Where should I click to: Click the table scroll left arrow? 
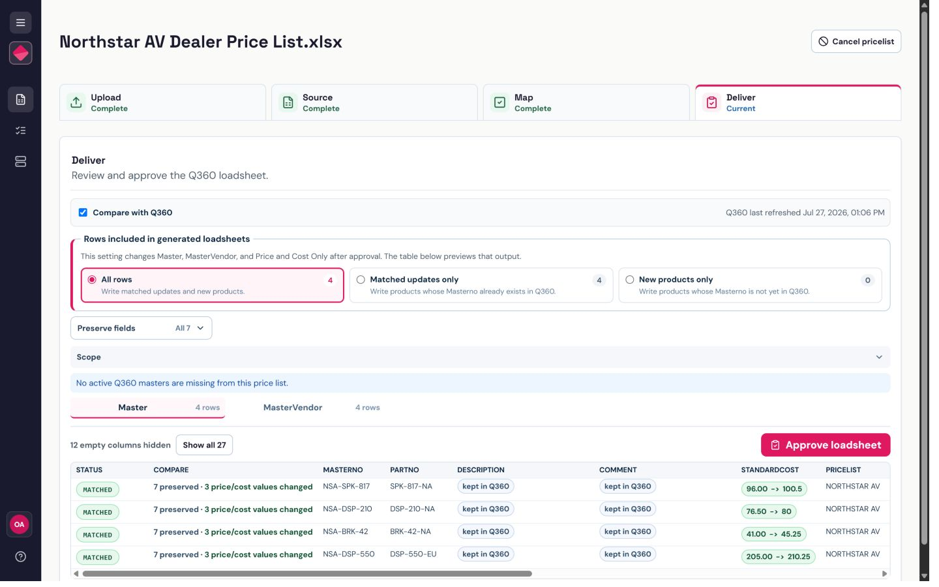(76, 574)
